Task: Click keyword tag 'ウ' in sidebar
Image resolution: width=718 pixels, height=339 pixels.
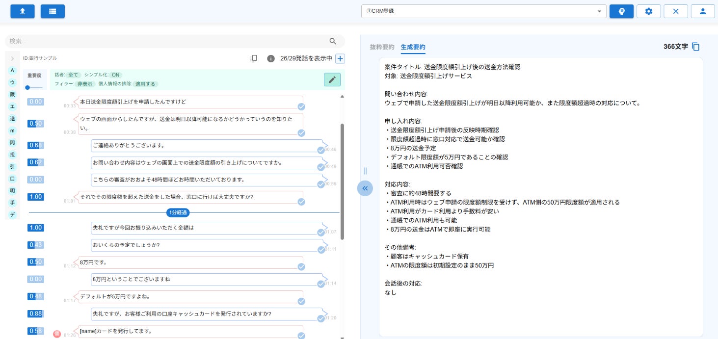Action: [12, 82]
